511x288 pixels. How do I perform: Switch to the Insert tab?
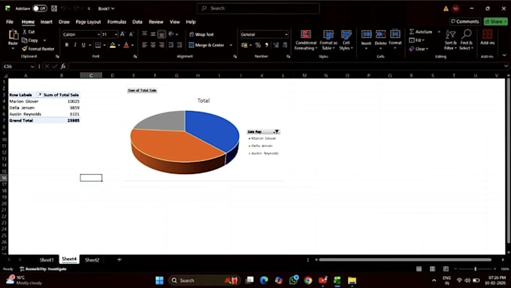47,22
